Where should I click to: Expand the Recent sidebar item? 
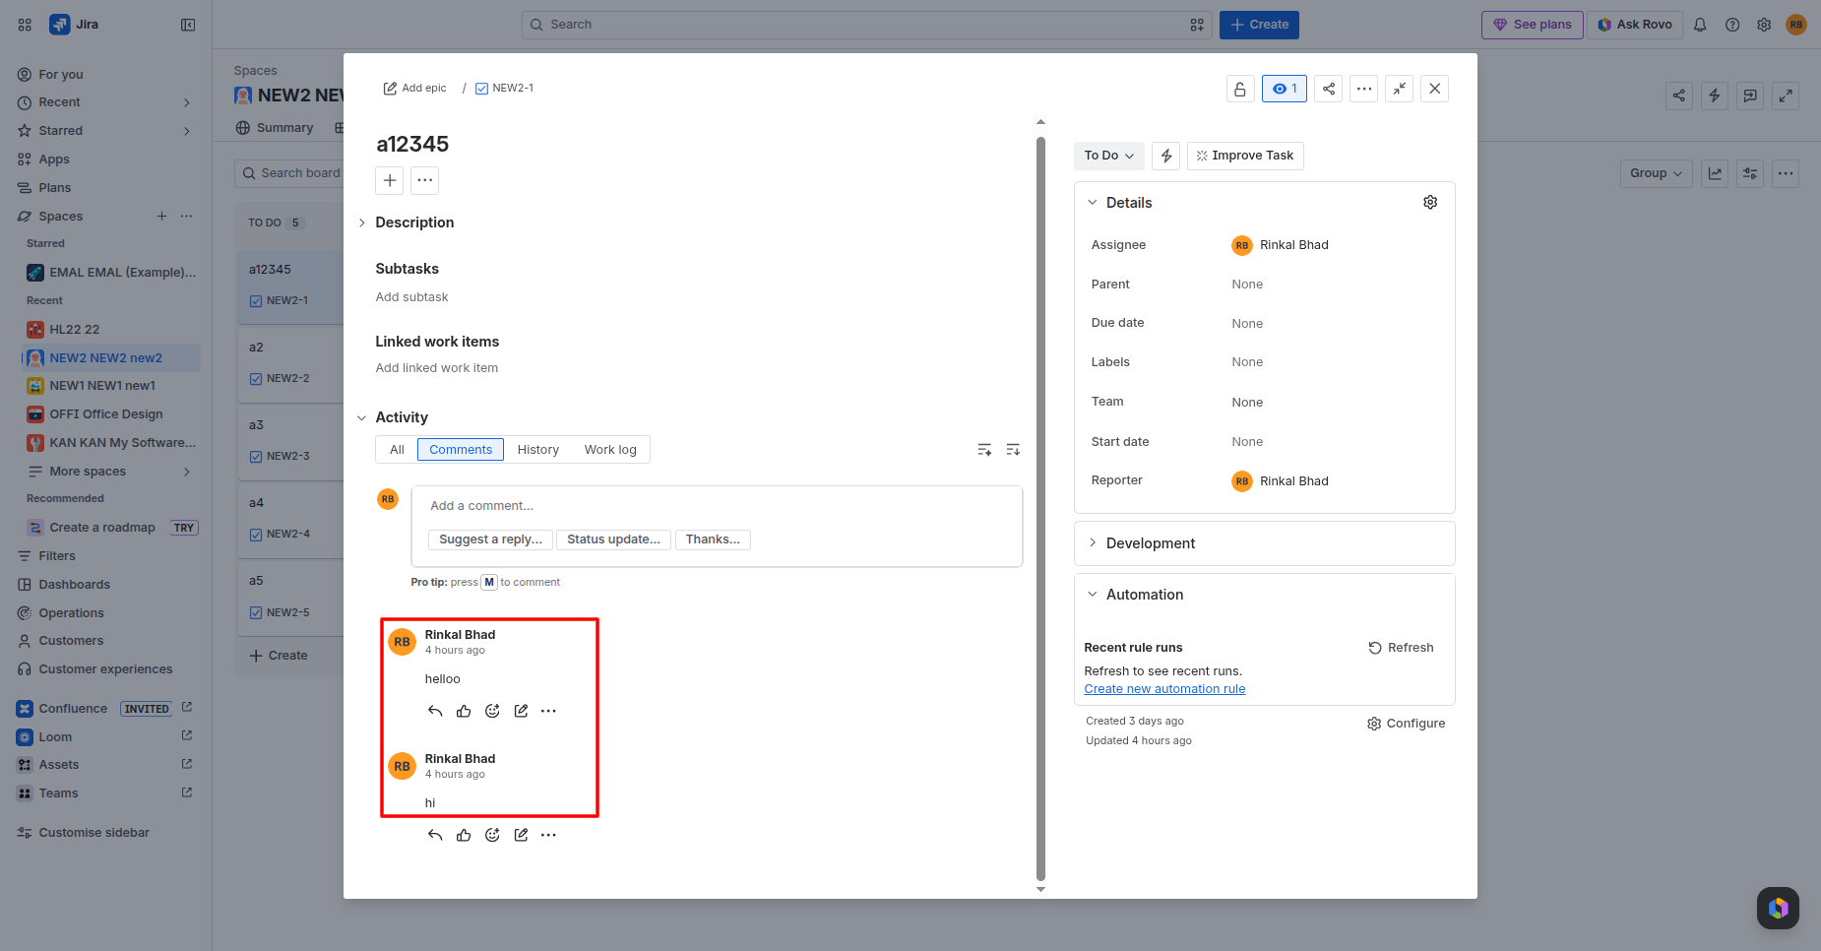click(187, 102)
